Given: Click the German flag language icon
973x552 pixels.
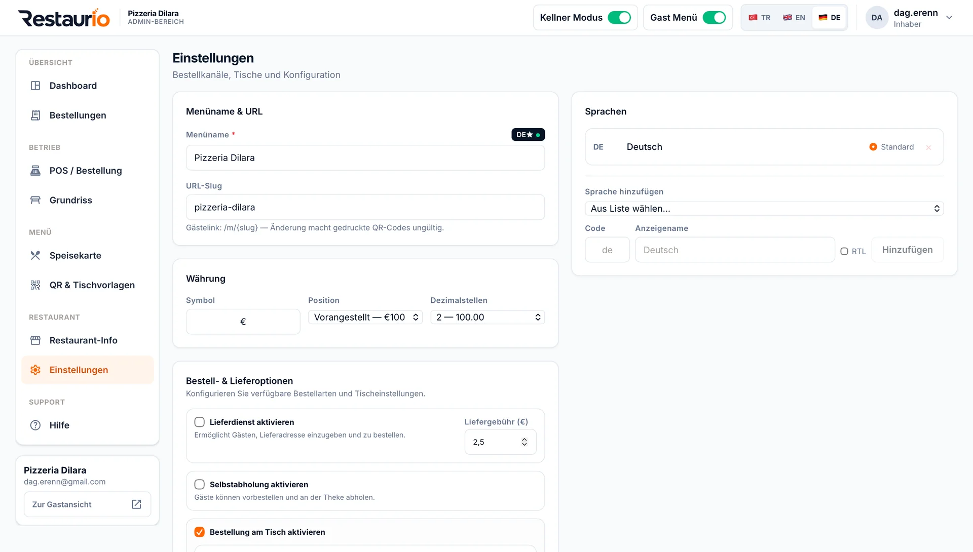Looking at the screenshot, I should click(823, 18).
